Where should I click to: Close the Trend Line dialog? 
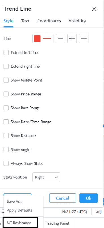(x=94, y=9)
